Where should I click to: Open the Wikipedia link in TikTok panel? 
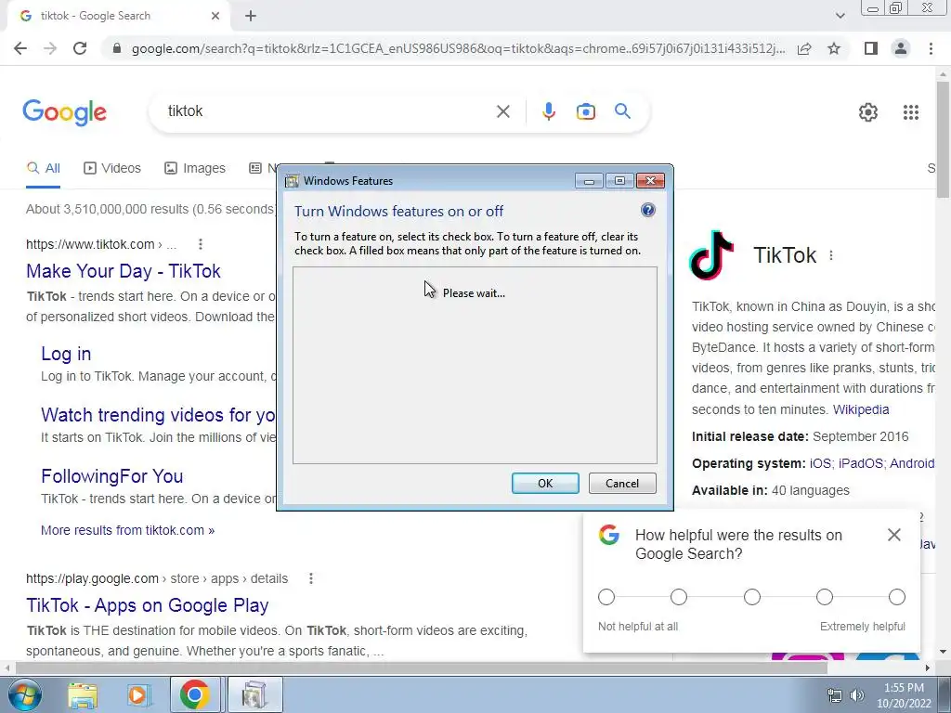tap(861, 409)
